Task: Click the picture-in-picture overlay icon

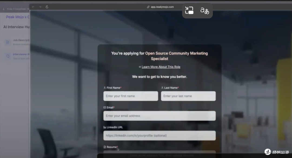Action: (x=189, y=11)
